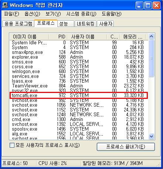Select the smss.exe process
This screenshot has width=163, height=169.
click(x=79, y=62)
